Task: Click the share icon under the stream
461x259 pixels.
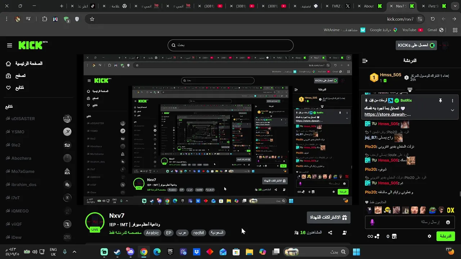Action: [330, 233]
